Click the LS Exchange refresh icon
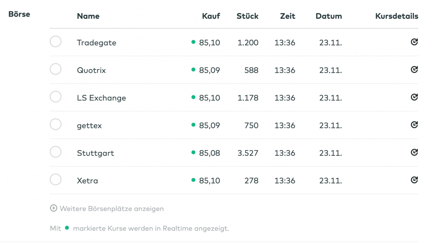 (x=414, y=97)
